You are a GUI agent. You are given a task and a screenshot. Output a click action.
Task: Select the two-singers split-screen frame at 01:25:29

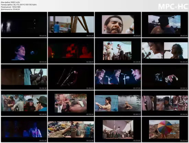[165, 51]
